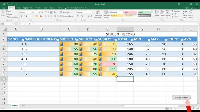The image size is (200, 112).
Task: Click Increase Decimal icon
Action: pyautogui.click(x=88, y=16)
